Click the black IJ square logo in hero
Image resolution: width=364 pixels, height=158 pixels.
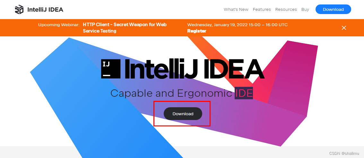pos(111,69)
